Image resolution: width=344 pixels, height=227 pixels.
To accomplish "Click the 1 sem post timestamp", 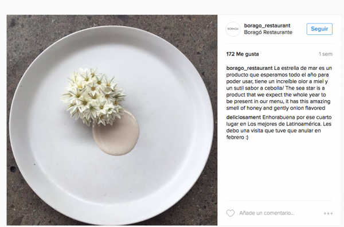I will coord(325,54).
